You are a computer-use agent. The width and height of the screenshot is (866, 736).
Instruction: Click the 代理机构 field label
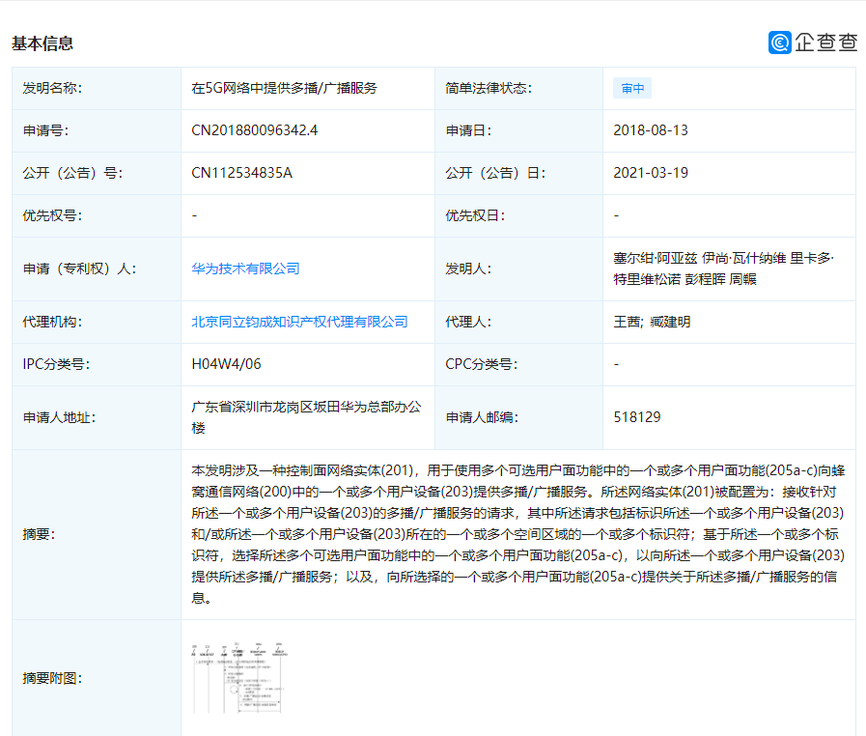click(x=52, y=322)
